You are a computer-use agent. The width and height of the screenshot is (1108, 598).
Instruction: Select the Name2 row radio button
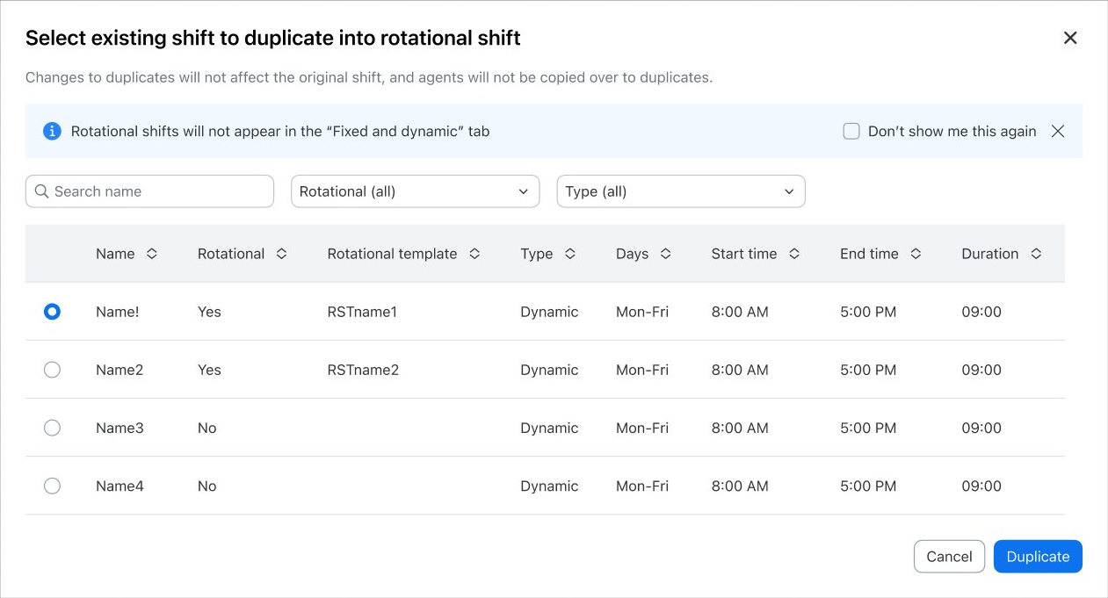point(52,370)
